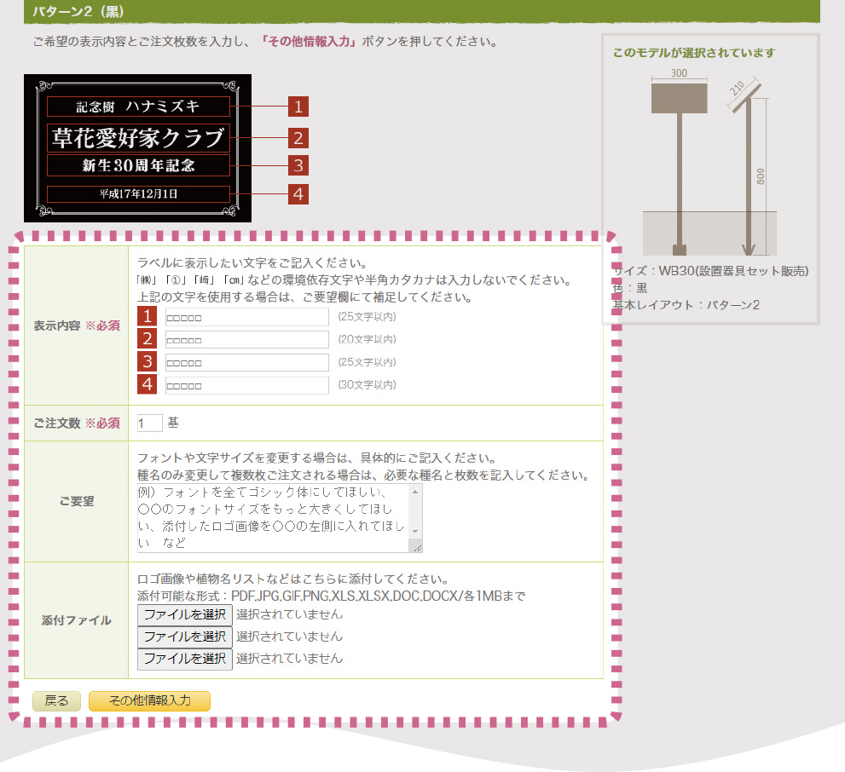This screenshot has width=845, height=772.
Task: Click the red "1" marker beside the plaque preview
Action: 299,107
